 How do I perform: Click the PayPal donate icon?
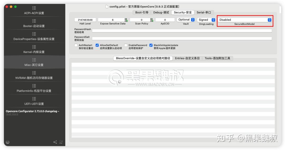61,142
